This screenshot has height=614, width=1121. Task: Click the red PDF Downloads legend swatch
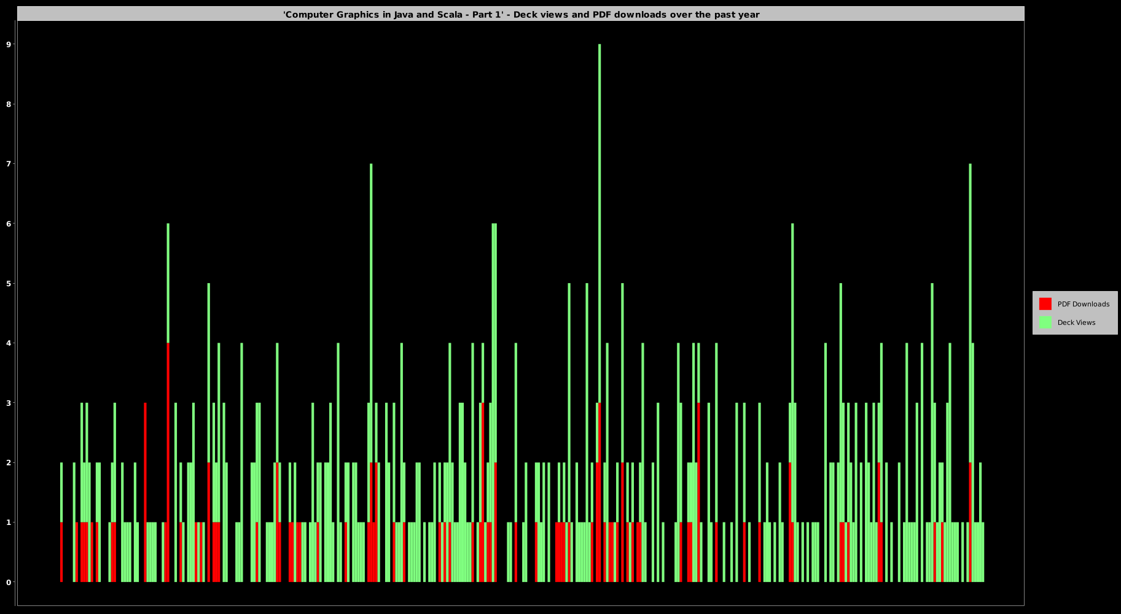1045,304
